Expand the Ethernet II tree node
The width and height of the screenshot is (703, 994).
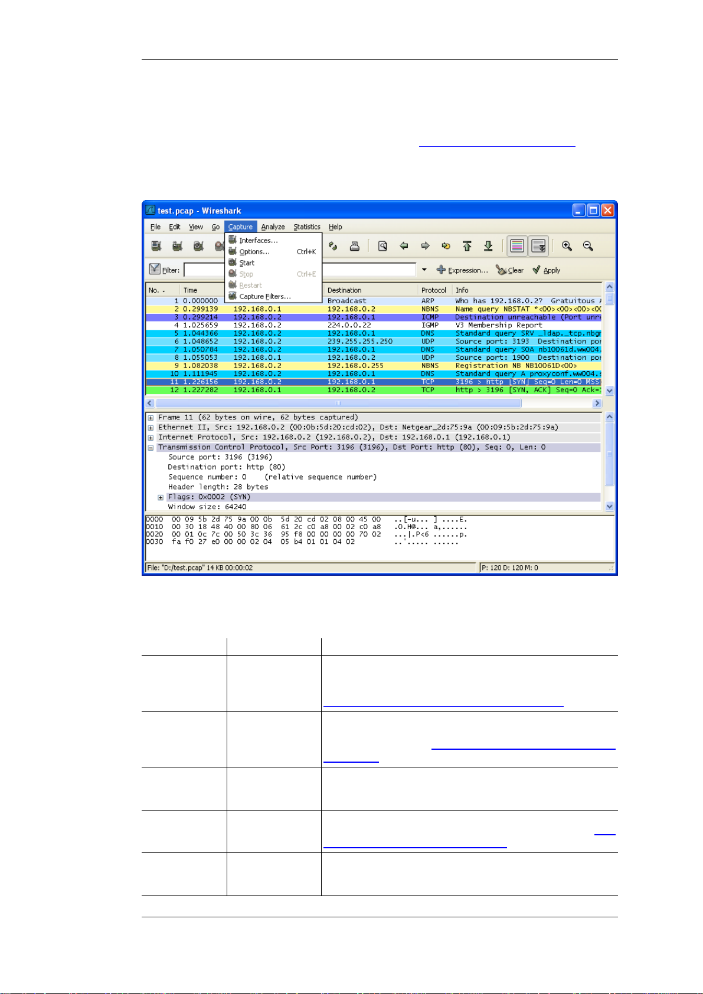[x=151, y=428]
